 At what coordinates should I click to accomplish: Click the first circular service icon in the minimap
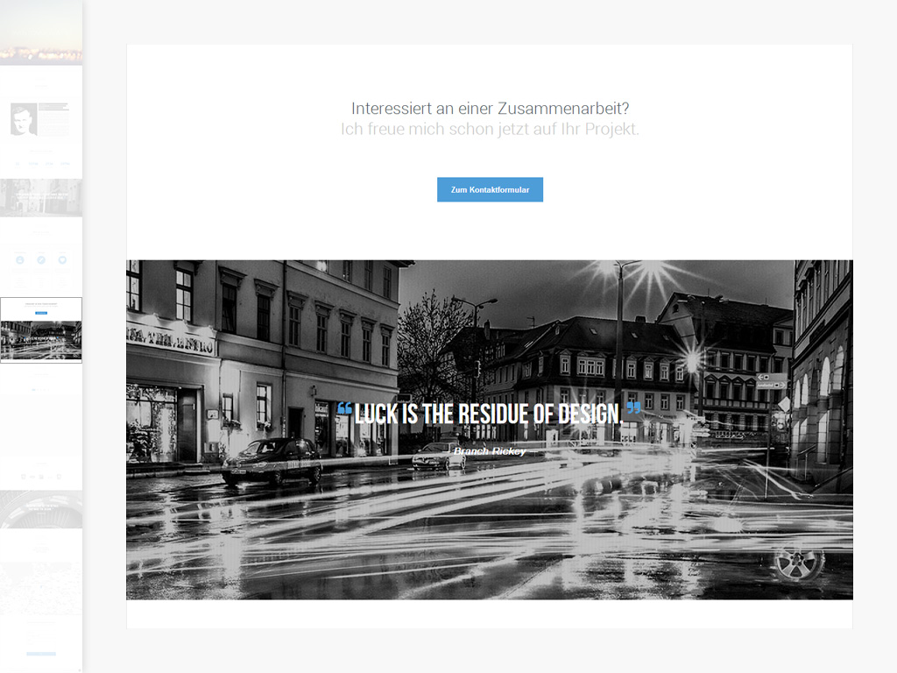click(x=20, y=259)
